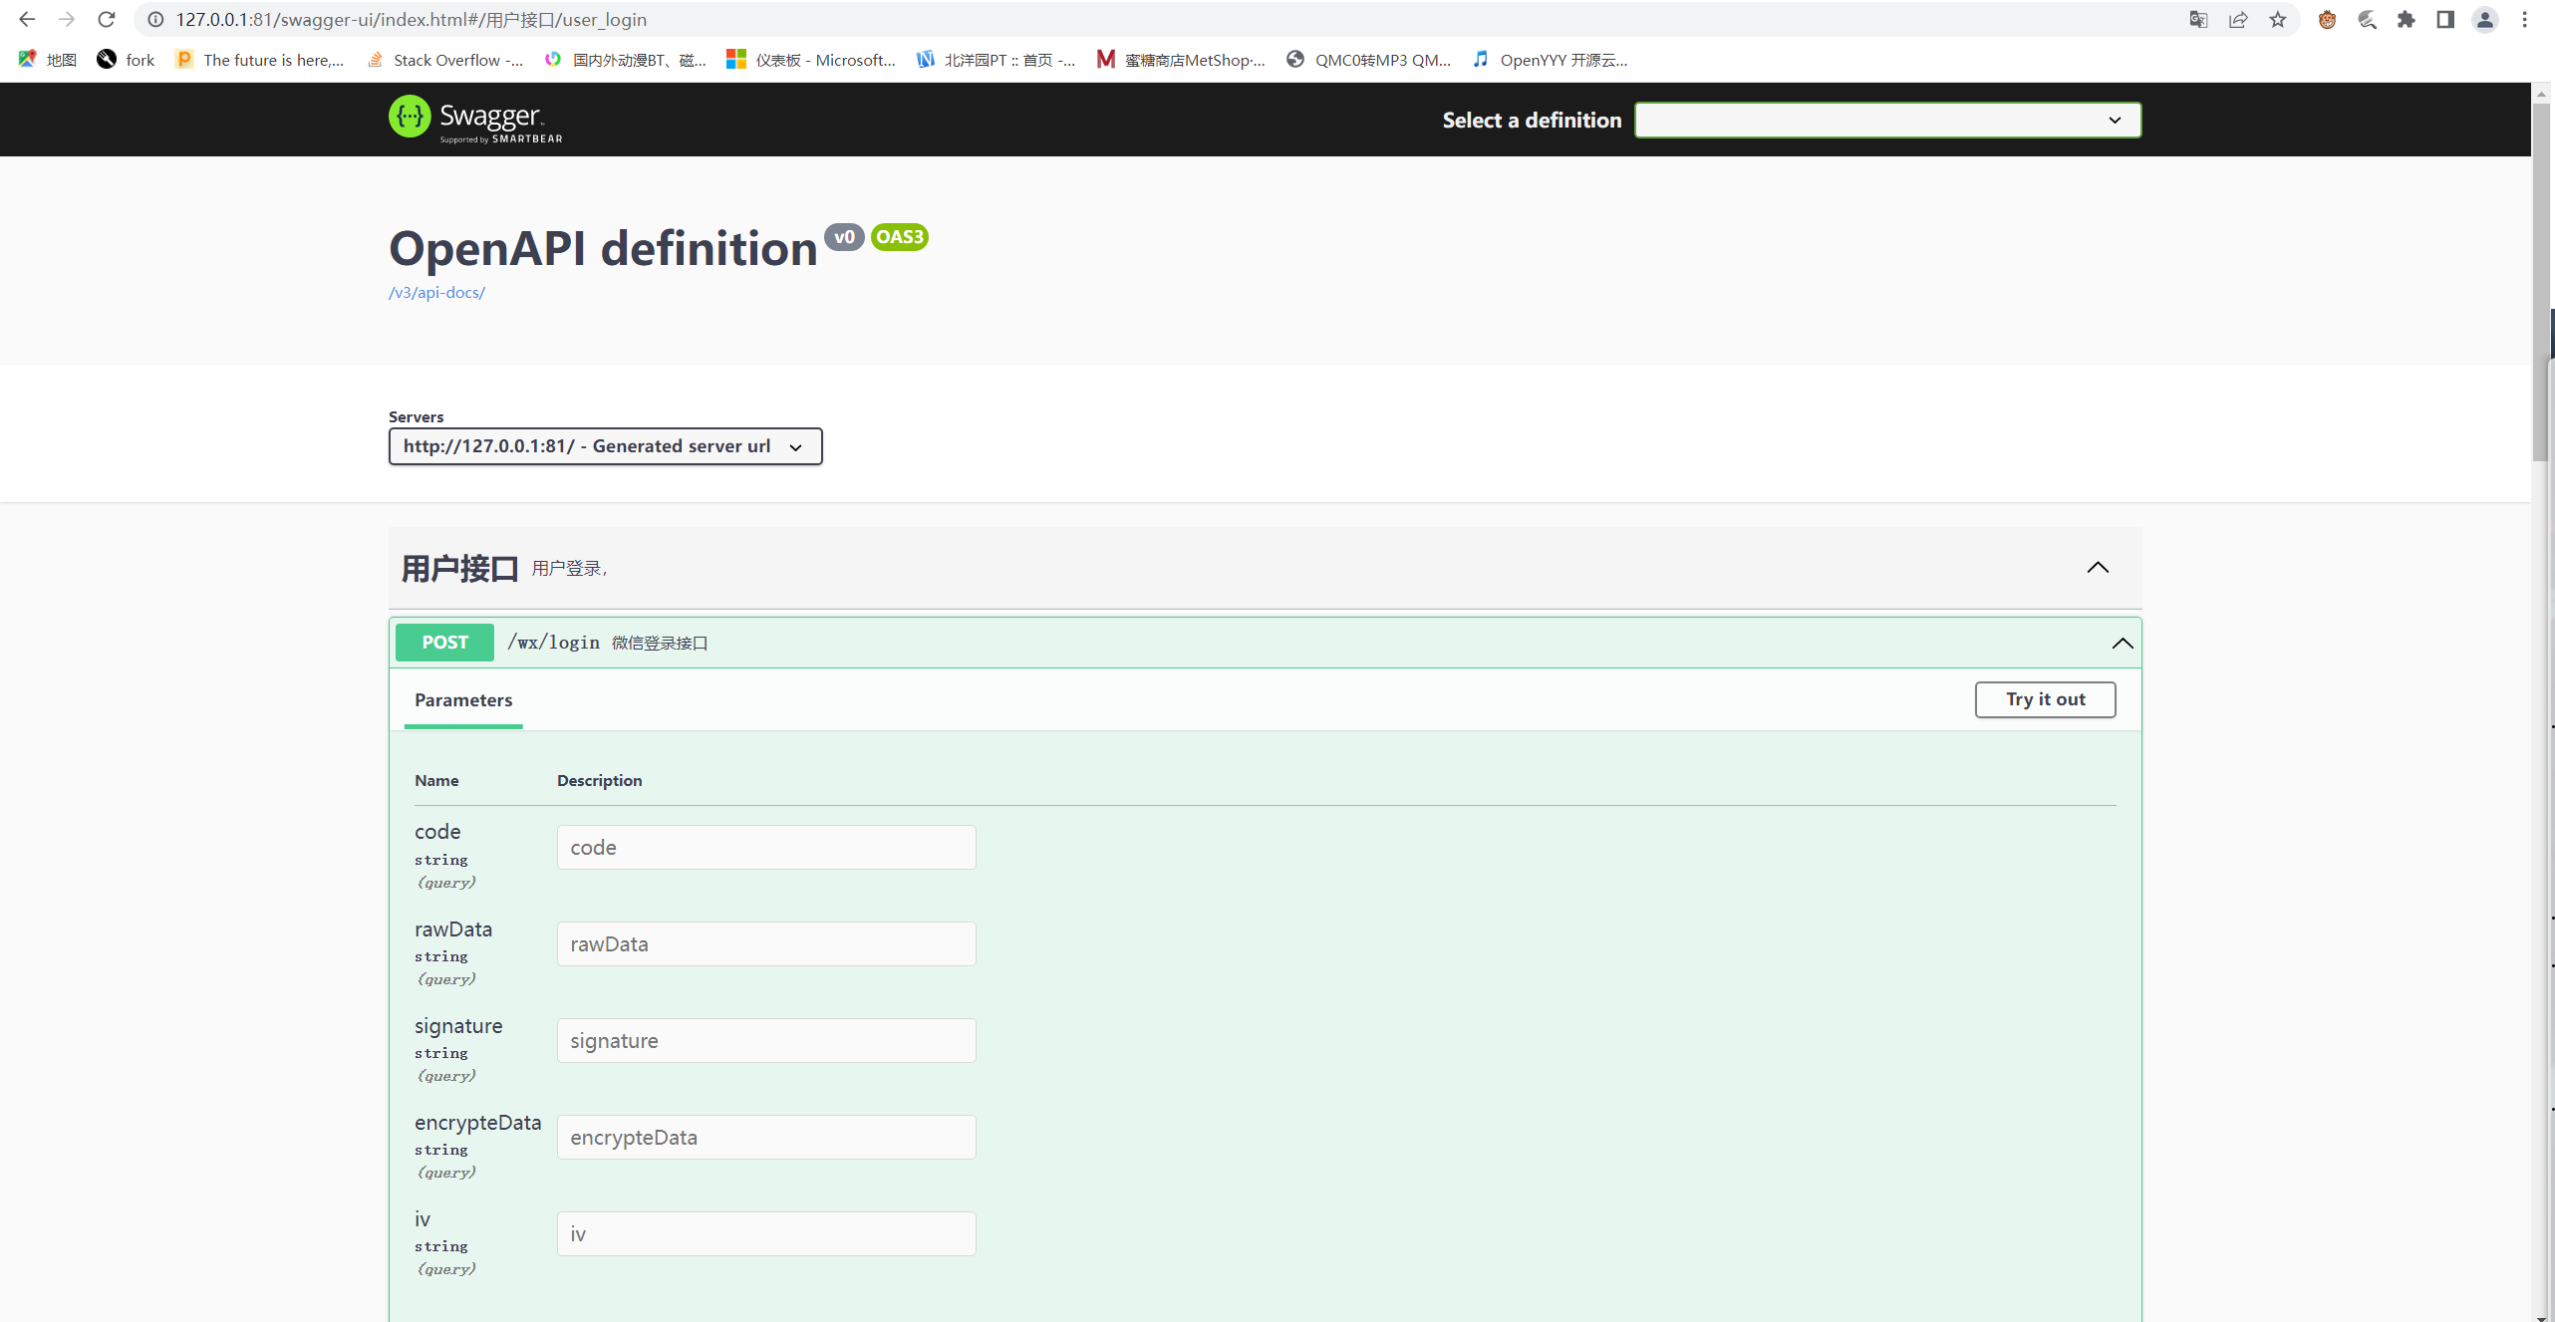Bookmark this page with the star icon

2278,19
